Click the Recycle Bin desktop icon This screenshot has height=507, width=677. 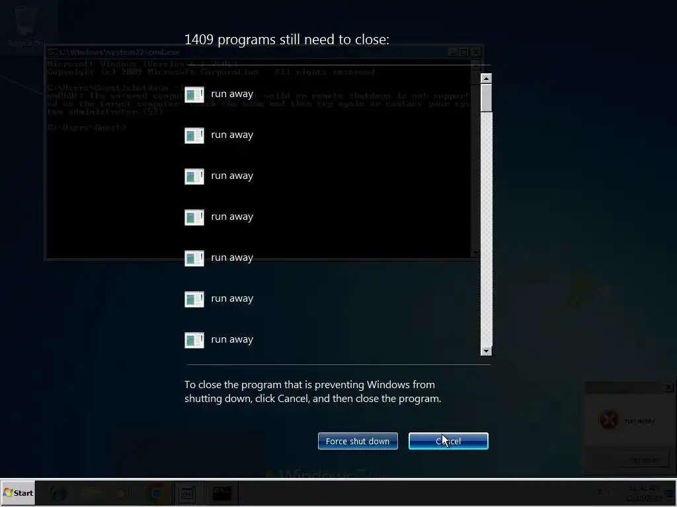coord(25,26)
